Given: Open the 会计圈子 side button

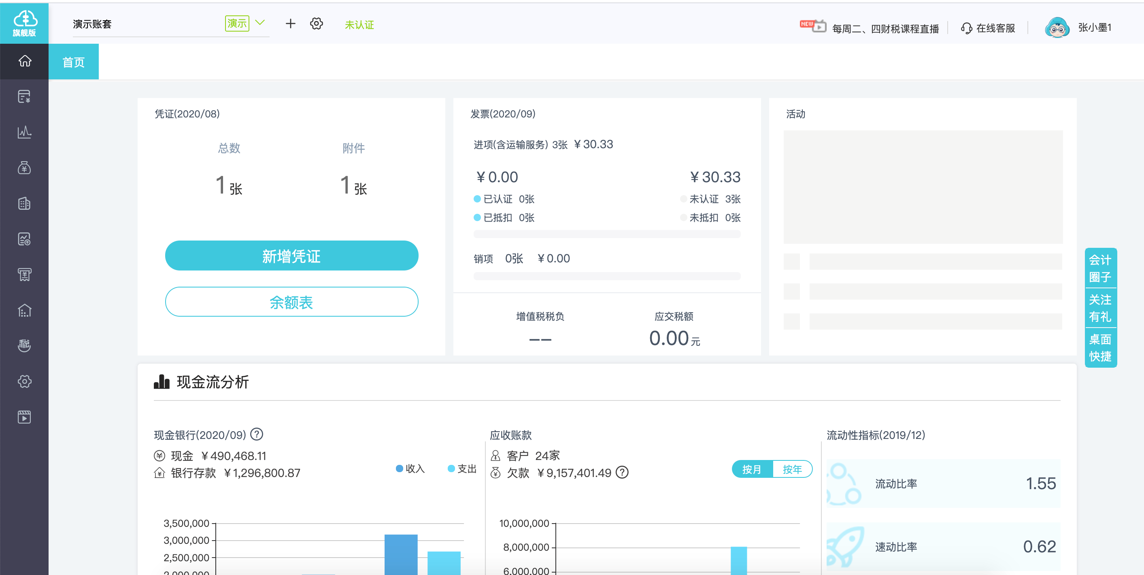Looking at the screenshot, I should (x=1100, y=268).
